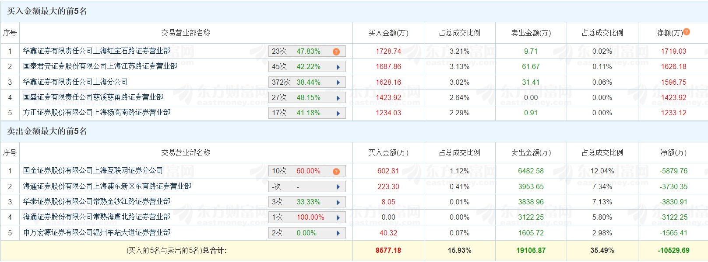This screenshot has height=262, width=708.
Task: Click the 2.64% turnover ratio cell
Action: [459, 97]
